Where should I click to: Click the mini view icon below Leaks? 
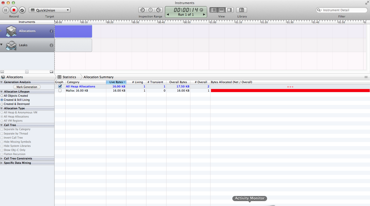click(51, 72)
